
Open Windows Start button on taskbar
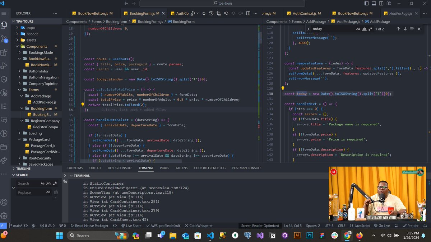tap(59, 235)
